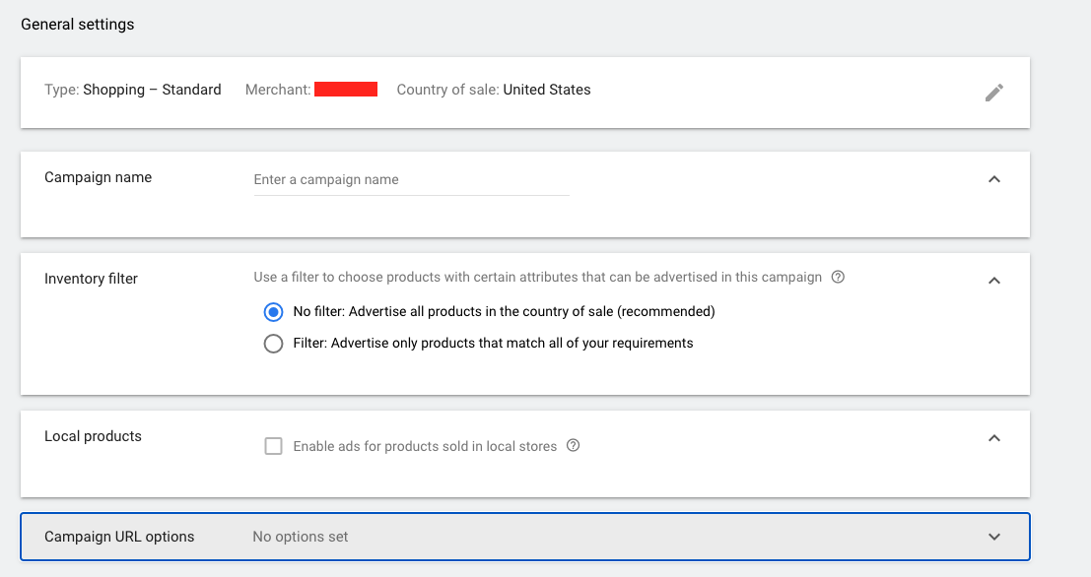Click the "Inventory filter" section label

(x=91, y=279)
